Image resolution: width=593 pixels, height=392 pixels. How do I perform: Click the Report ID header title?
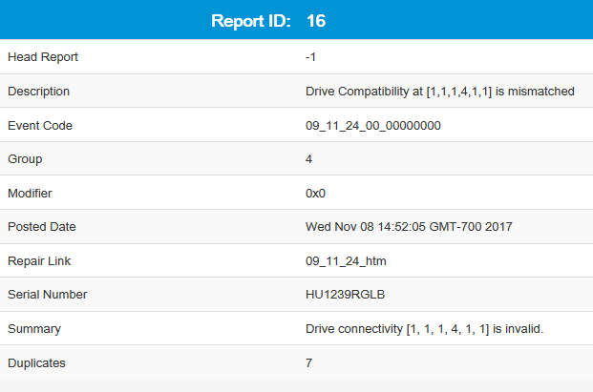coord(249,20)
